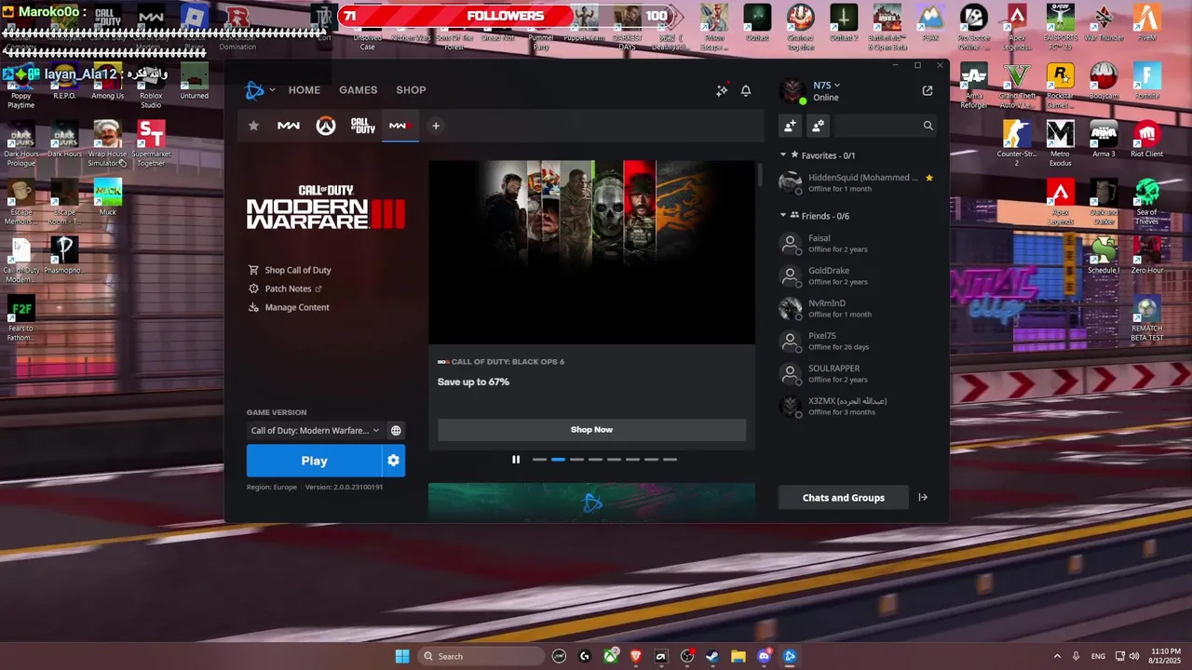1192x670 pixels.
Task: Select the Modern Warfare II game icon
Action: click(x=289, y=126)
